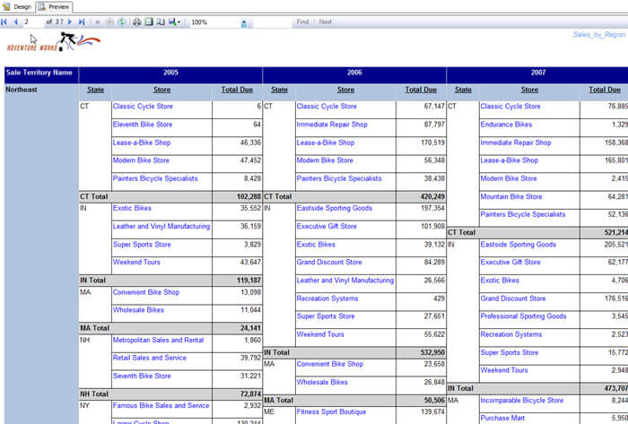Open Classic Cycle Store under 2007
The width and height of the screenshot is (628, 424).
coord(510,106)
